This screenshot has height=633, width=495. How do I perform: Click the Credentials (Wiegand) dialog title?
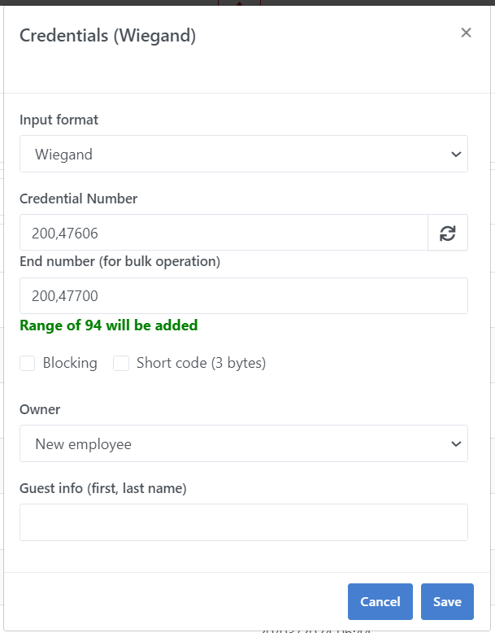107,36
